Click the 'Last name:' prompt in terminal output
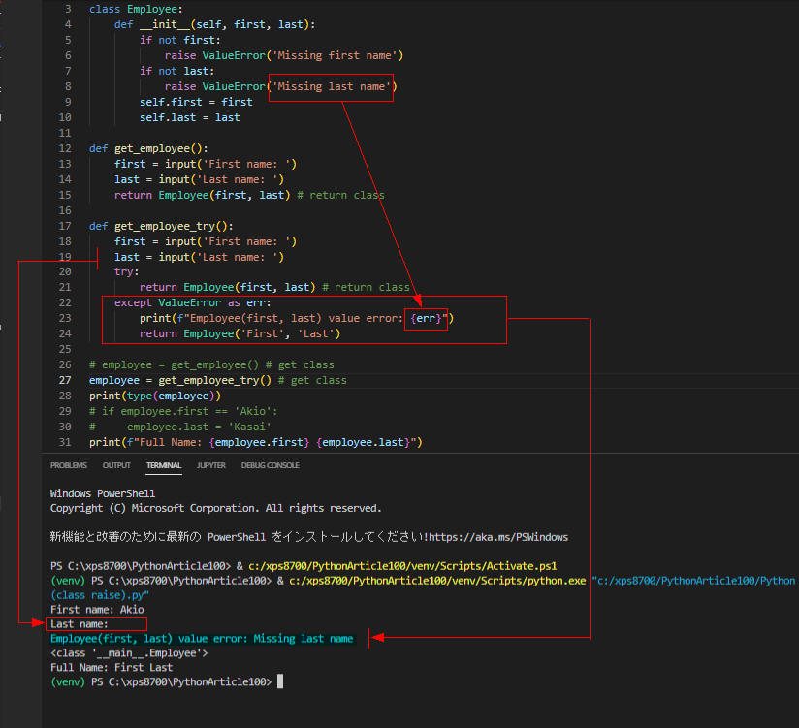The image size is (799, 728). (x=79, y=624)
